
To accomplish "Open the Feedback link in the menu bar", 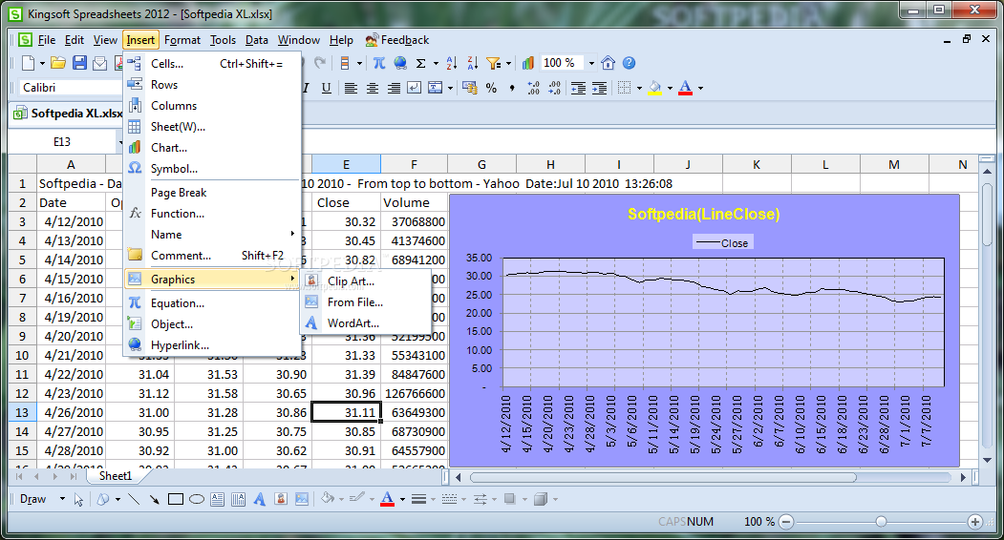I will (x=397, y=40).
